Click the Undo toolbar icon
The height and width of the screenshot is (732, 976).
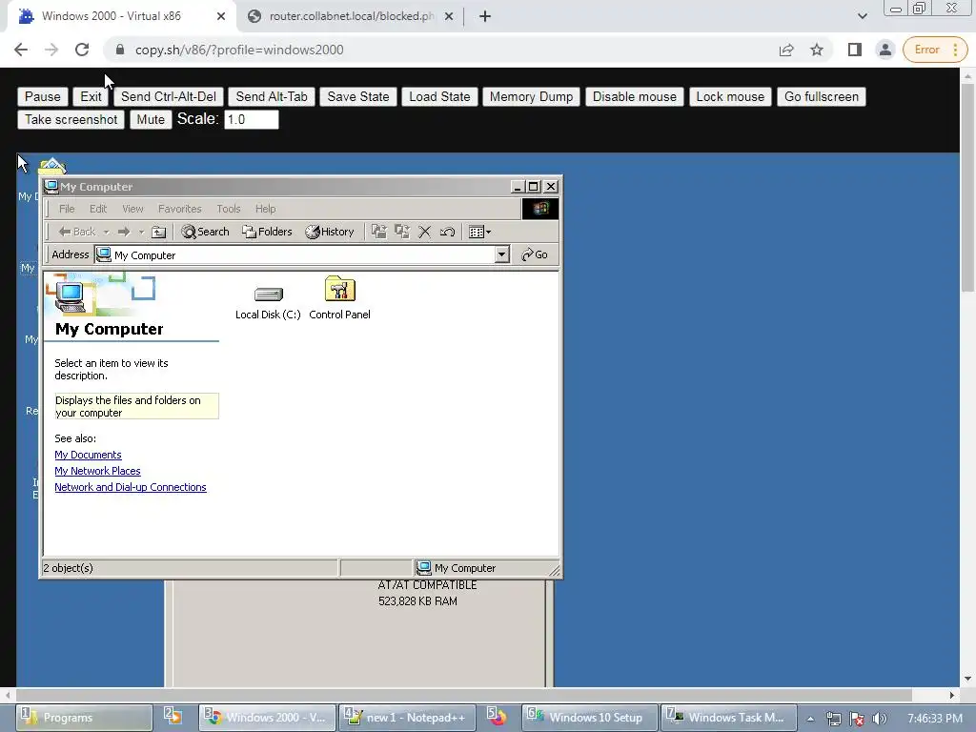click(x=448, y=232)
